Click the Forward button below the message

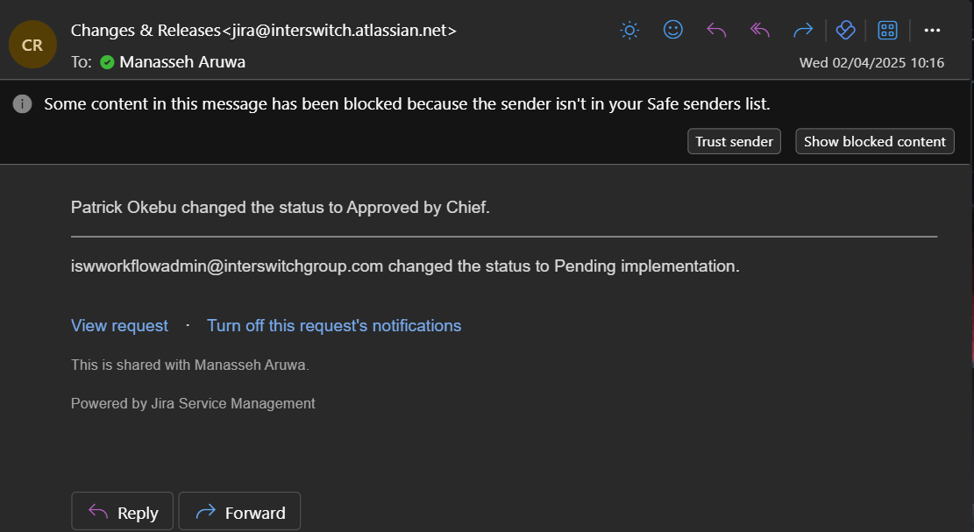click(239, 513)
